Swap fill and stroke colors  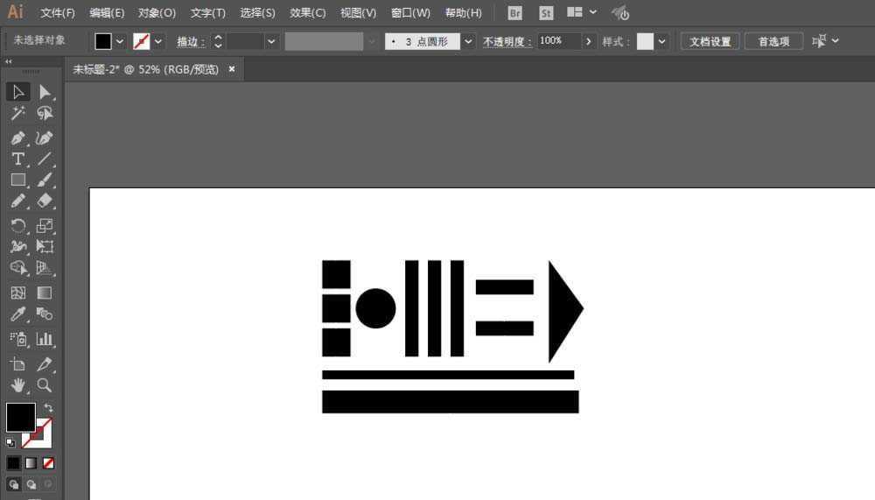48,407
